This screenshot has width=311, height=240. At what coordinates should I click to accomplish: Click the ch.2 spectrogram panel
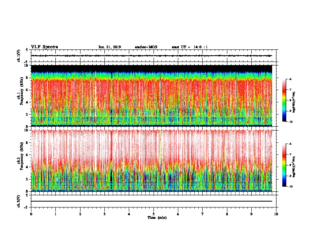(152, 161)
